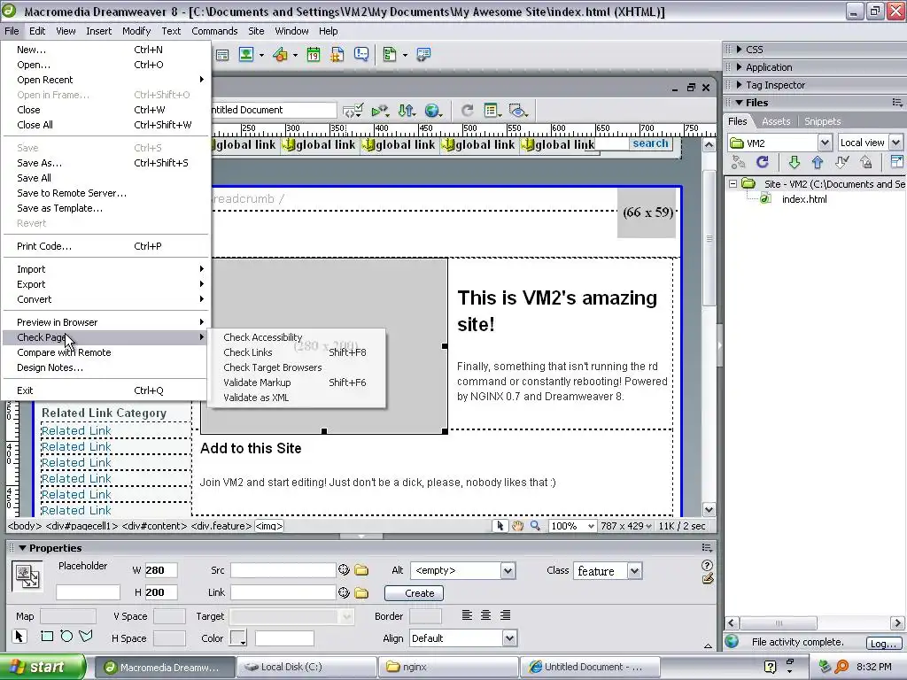The height and width of the screenshot is (680, 907).
Task: Click the Validate Markup toolbar icon
Action: coord(353,111)
